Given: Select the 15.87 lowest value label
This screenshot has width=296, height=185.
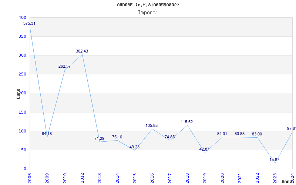Looking at the screenshot, I should coord(274,159).
